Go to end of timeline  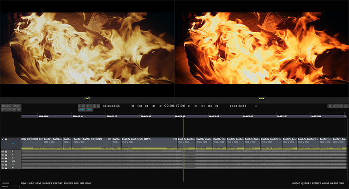pos(210,106)
